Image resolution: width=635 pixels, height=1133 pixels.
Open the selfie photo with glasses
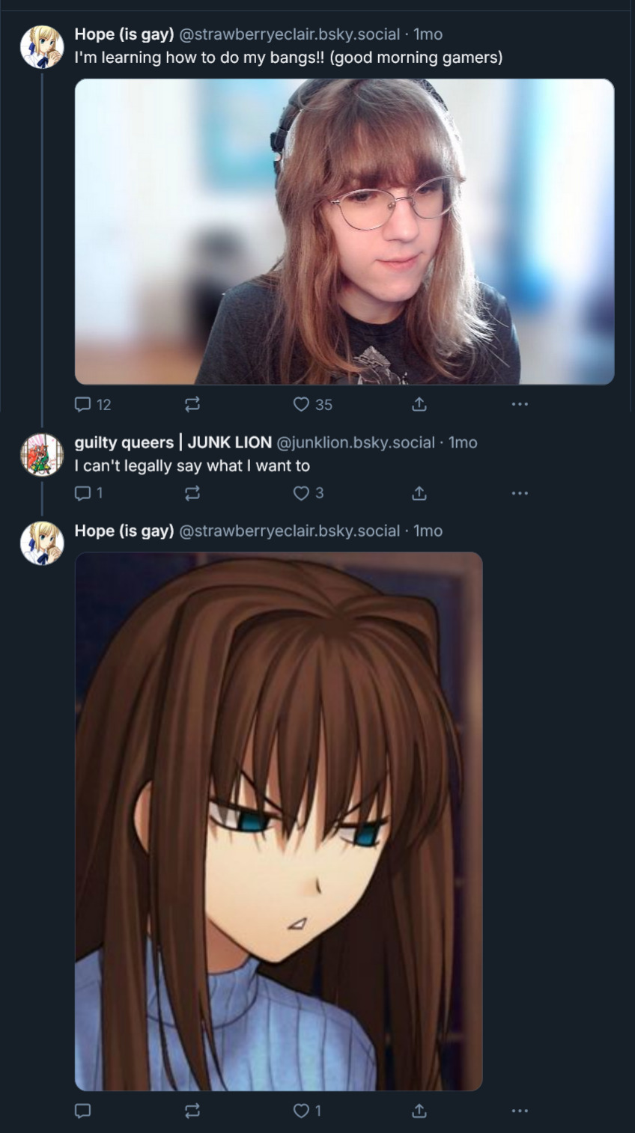click(344, 232)
